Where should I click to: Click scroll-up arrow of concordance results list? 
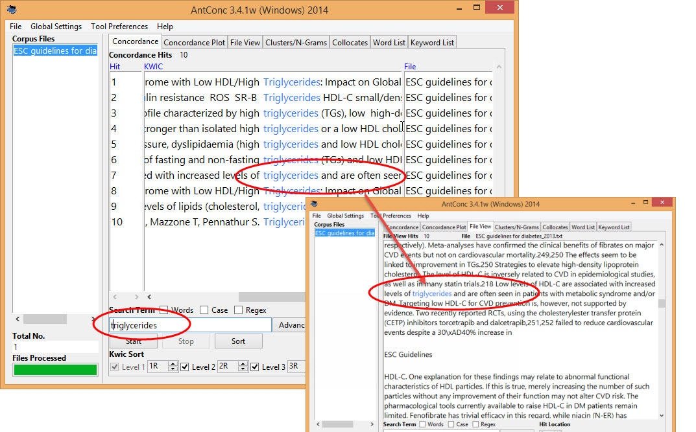pos(499,67)
